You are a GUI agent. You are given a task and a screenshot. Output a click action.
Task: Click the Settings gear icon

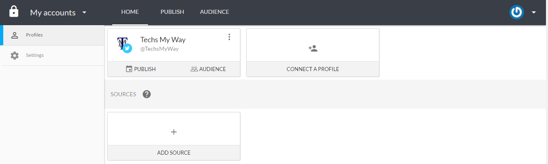15,55
